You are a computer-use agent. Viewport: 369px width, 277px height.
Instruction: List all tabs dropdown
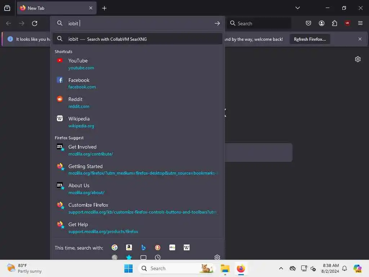point(297,8)
